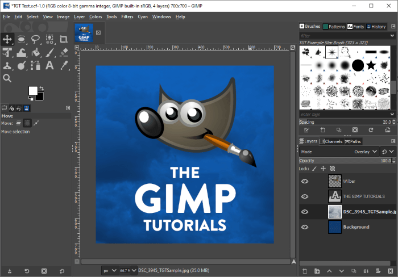Viewport: 398px width, 277px height.
Task: Select the star shaped brush
Action: (371, 65)
